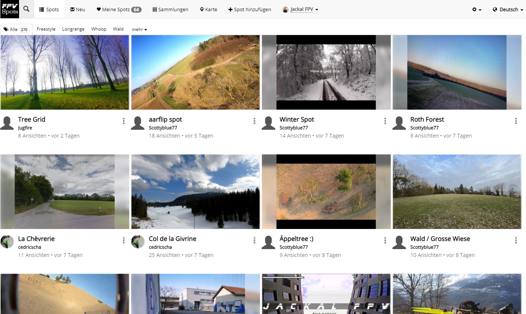Filter spots by Freestyle tag
This screenshot has width=526, height=314.
tap(46, 29)
